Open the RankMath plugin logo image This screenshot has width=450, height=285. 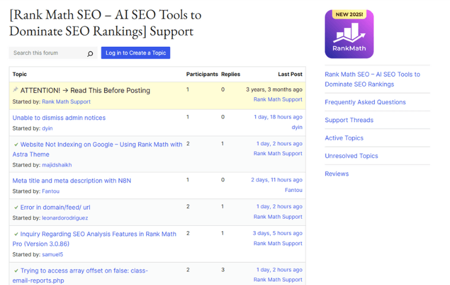coord(349,34)
